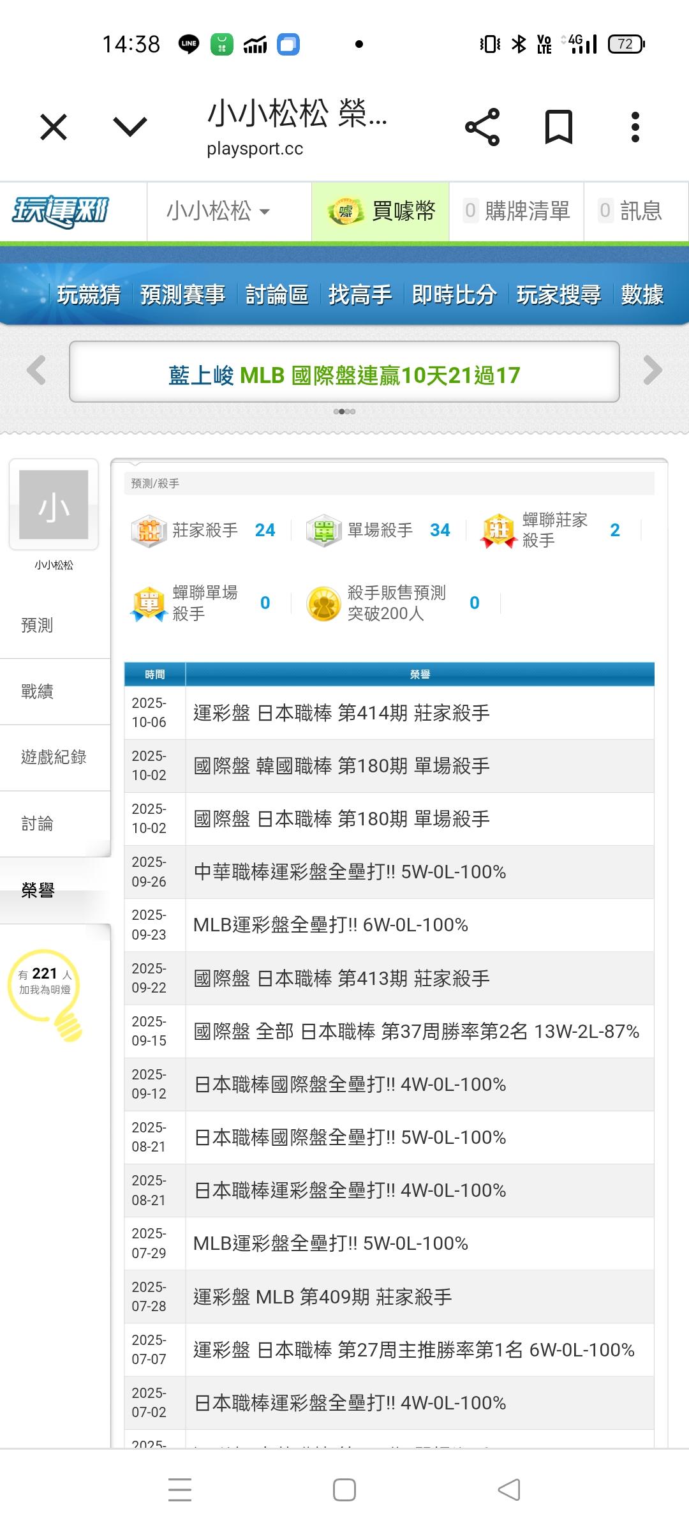Go to previous banner with left arrow
689x1532 pixels.
point(36,370)
